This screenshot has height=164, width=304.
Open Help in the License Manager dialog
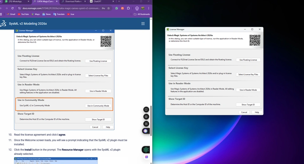coord(257,112)
